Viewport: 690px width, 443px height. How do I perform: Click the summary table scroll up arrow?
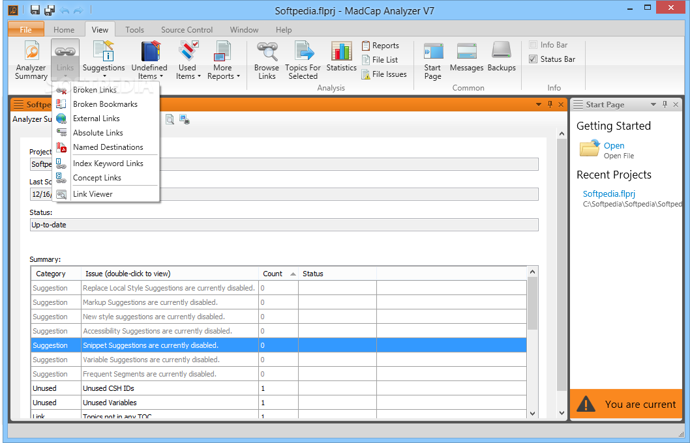[532, 272]
